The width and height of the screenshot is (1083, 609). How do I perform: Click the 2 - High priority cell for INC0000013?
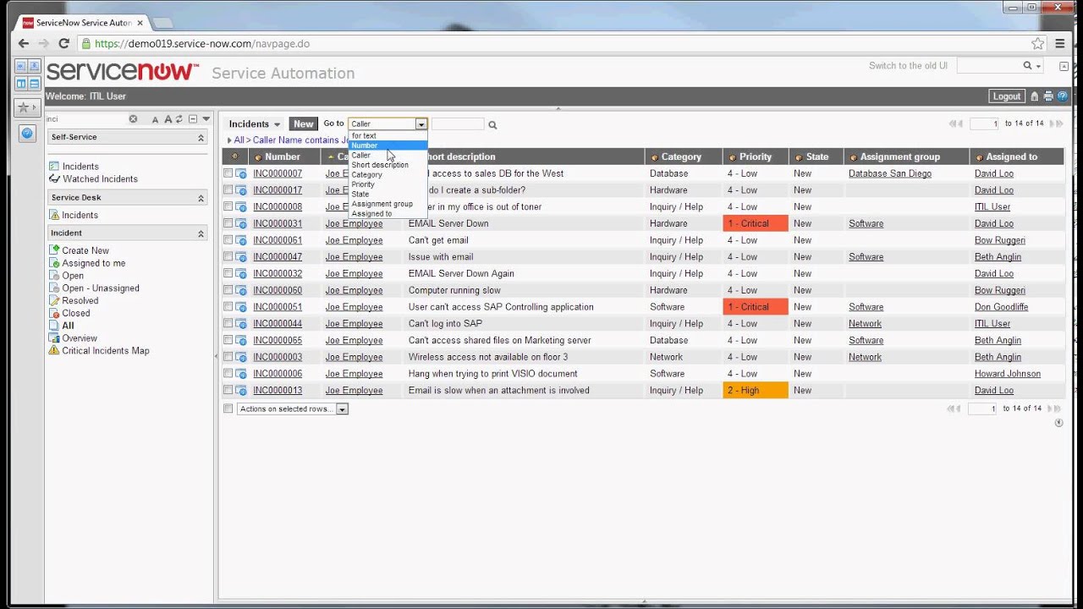(x=756, y=391)
